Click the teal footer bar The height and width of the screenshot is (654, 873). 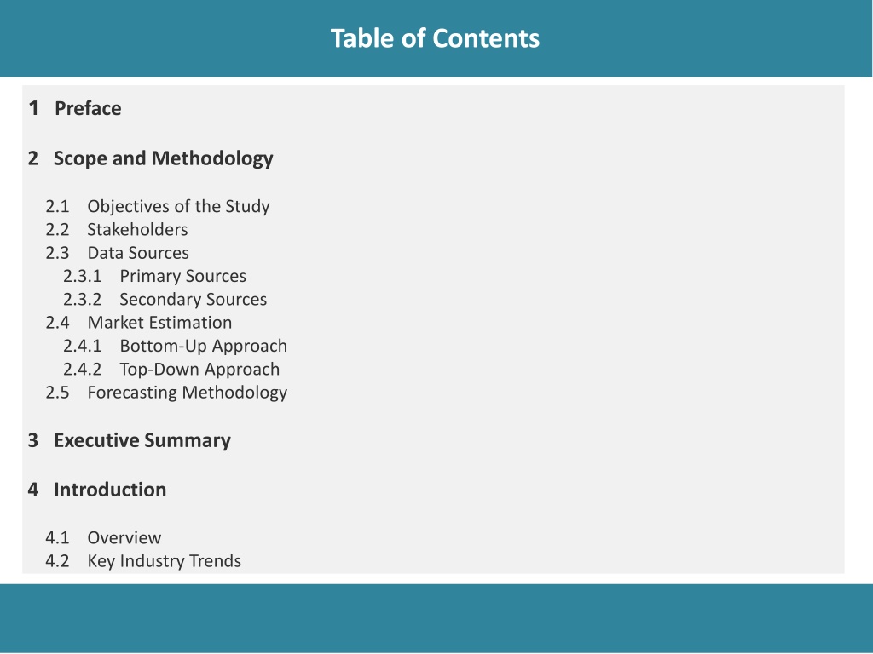click(x=436, y=618)
